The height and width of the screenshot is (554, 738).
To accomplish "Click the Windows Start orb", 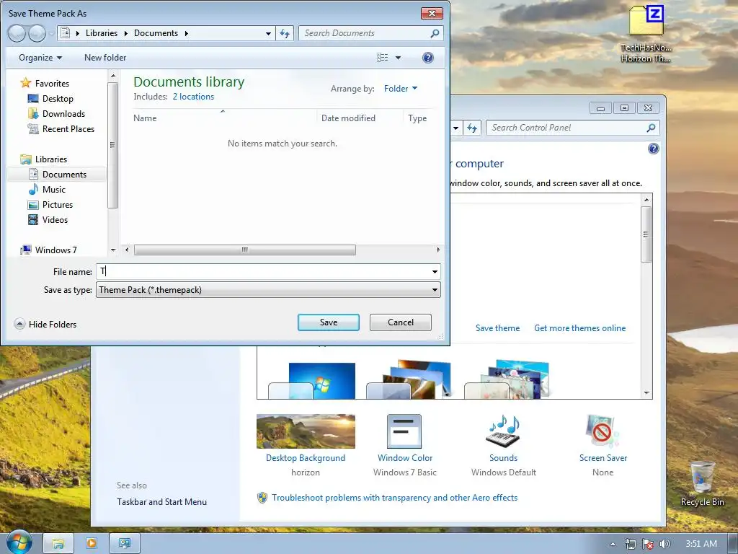I will pyautogui.click(x=19, y=543).
